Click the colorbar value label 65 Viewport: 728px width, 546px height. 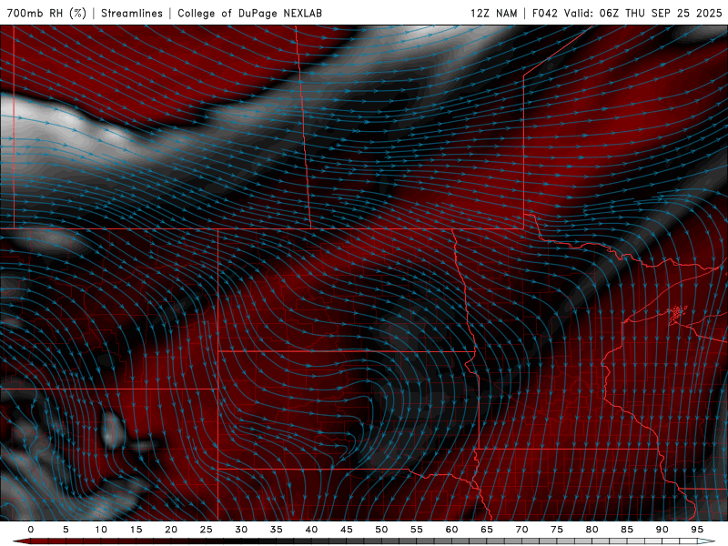[x=487, y=530]
